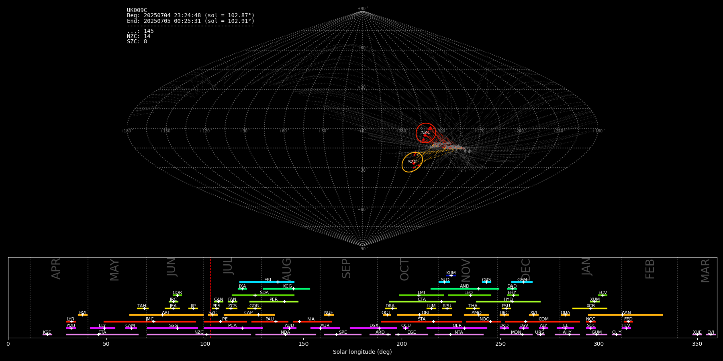Screen dimensions: 723x361
Task: Click the KSE pink shower bar
Action: point(47,335)
